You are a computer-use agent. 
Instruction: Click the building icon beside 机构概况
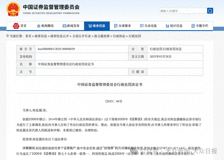point(38,26)
